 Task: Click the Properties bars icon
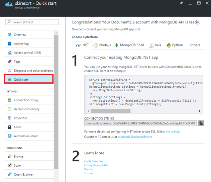pos(9,118)
